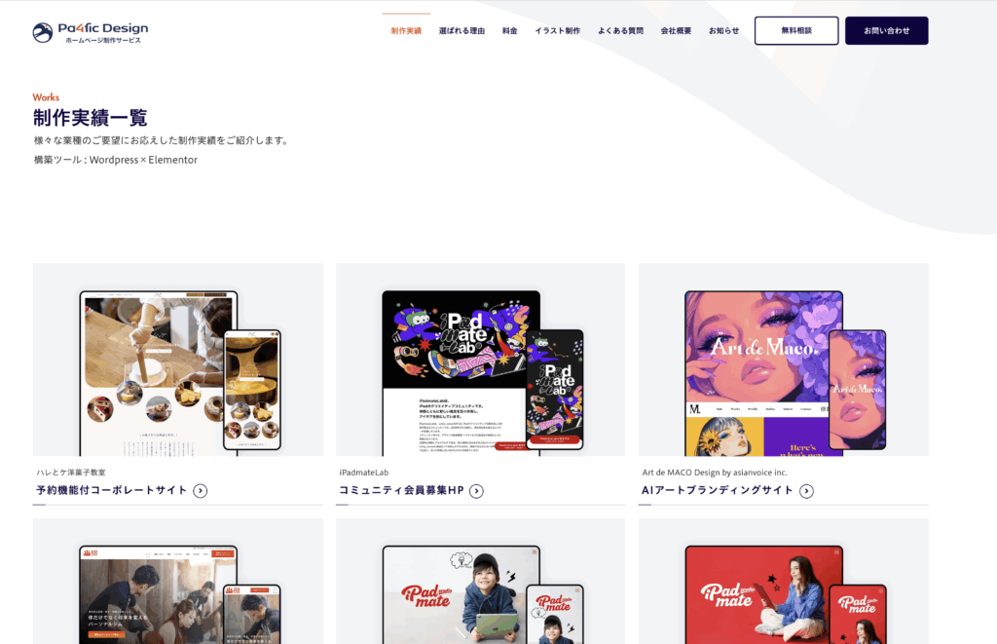Open the iPadmateLab site thumbnail
997x644 pixels.
pyautogui.click(x=481, y=360)
